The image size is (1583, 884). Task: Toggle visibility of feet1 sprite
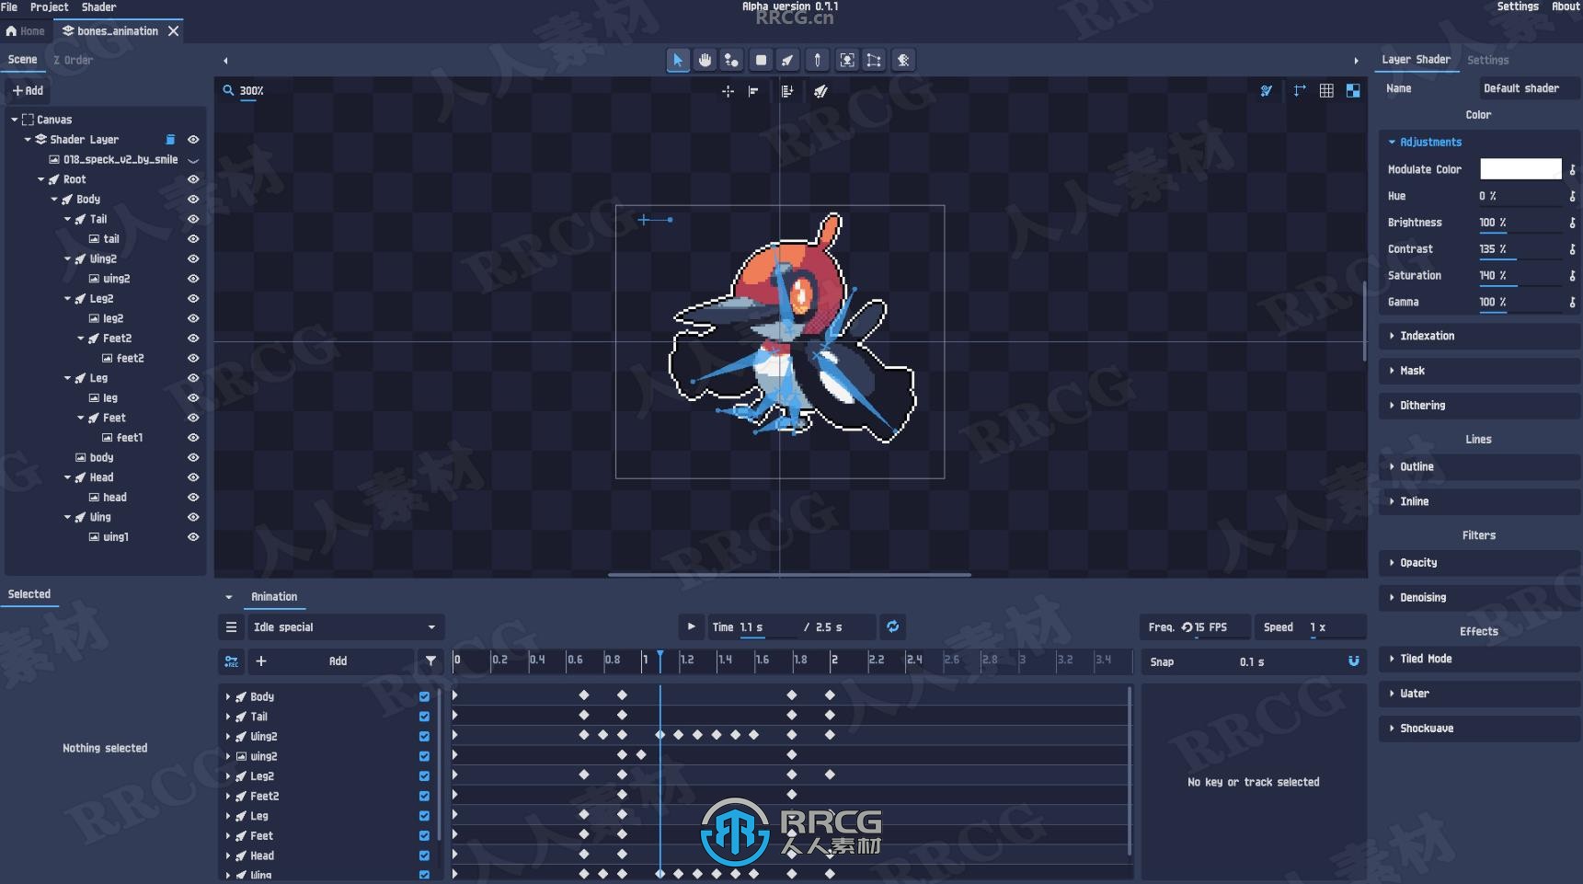coord(193,438)
